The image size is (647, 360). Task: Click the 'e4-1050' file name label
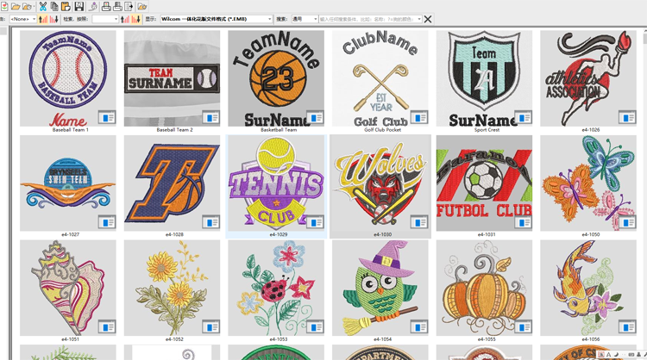click(x=590, y=234)
